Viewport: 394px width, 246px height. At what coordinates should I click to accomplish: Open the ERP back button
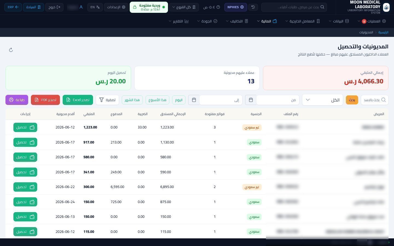[13, 7]
